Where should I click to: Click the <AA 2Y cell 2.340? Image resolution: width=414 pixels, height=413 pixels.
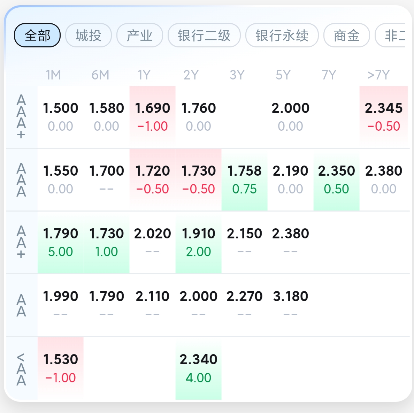pos(199,368)
